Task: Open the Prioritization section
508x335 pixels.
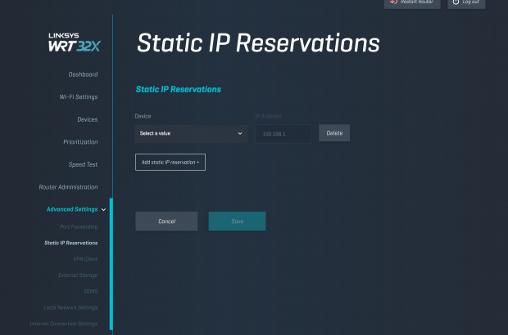Action: [x=80, y=142]
